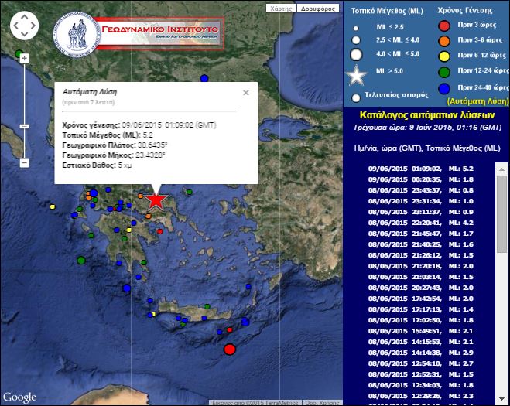Select catalog row 21:03:14 ML 1.5
Image resolution: width=510 pixels, height=406 pixels.
click(x=420, y=277)
